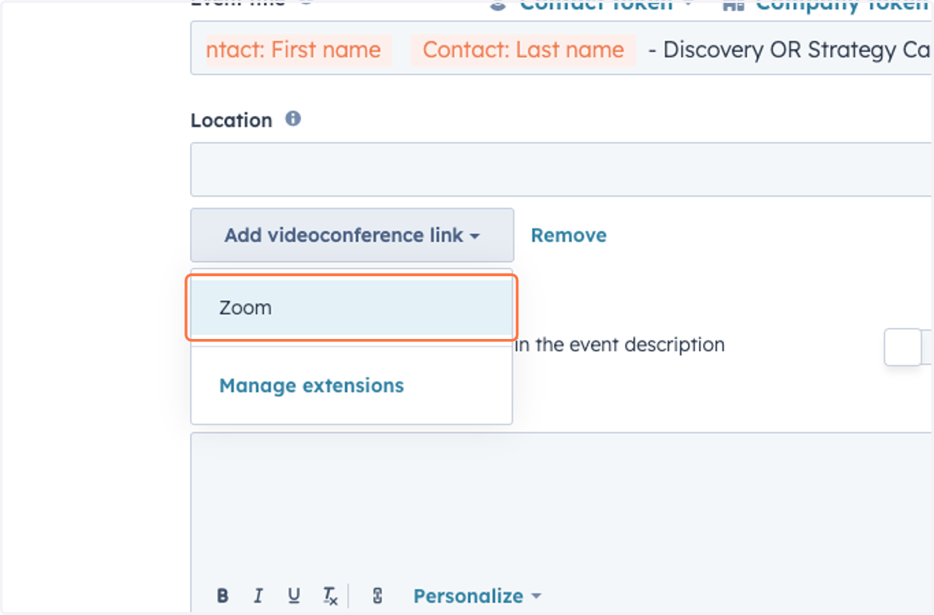Toggle the event description switch
934x615 pixels.
(x=908, y=347)
